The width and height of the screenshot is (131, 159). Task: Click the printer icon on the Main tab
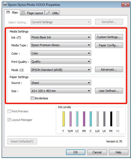pos(8,12)
